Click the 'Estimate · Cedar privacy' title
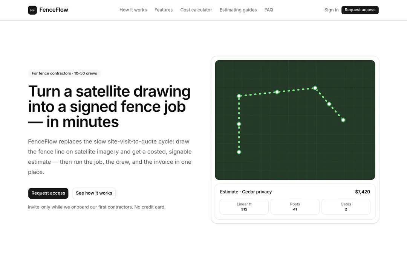Screen dimensions: 407x254 246,192
